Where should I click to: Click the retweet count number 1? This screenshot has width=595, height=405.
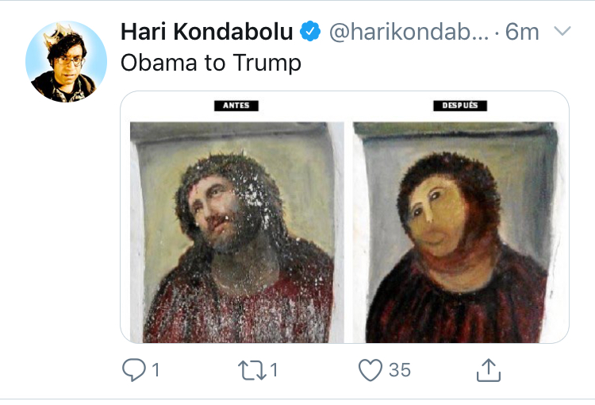click(x=274, y=370)
